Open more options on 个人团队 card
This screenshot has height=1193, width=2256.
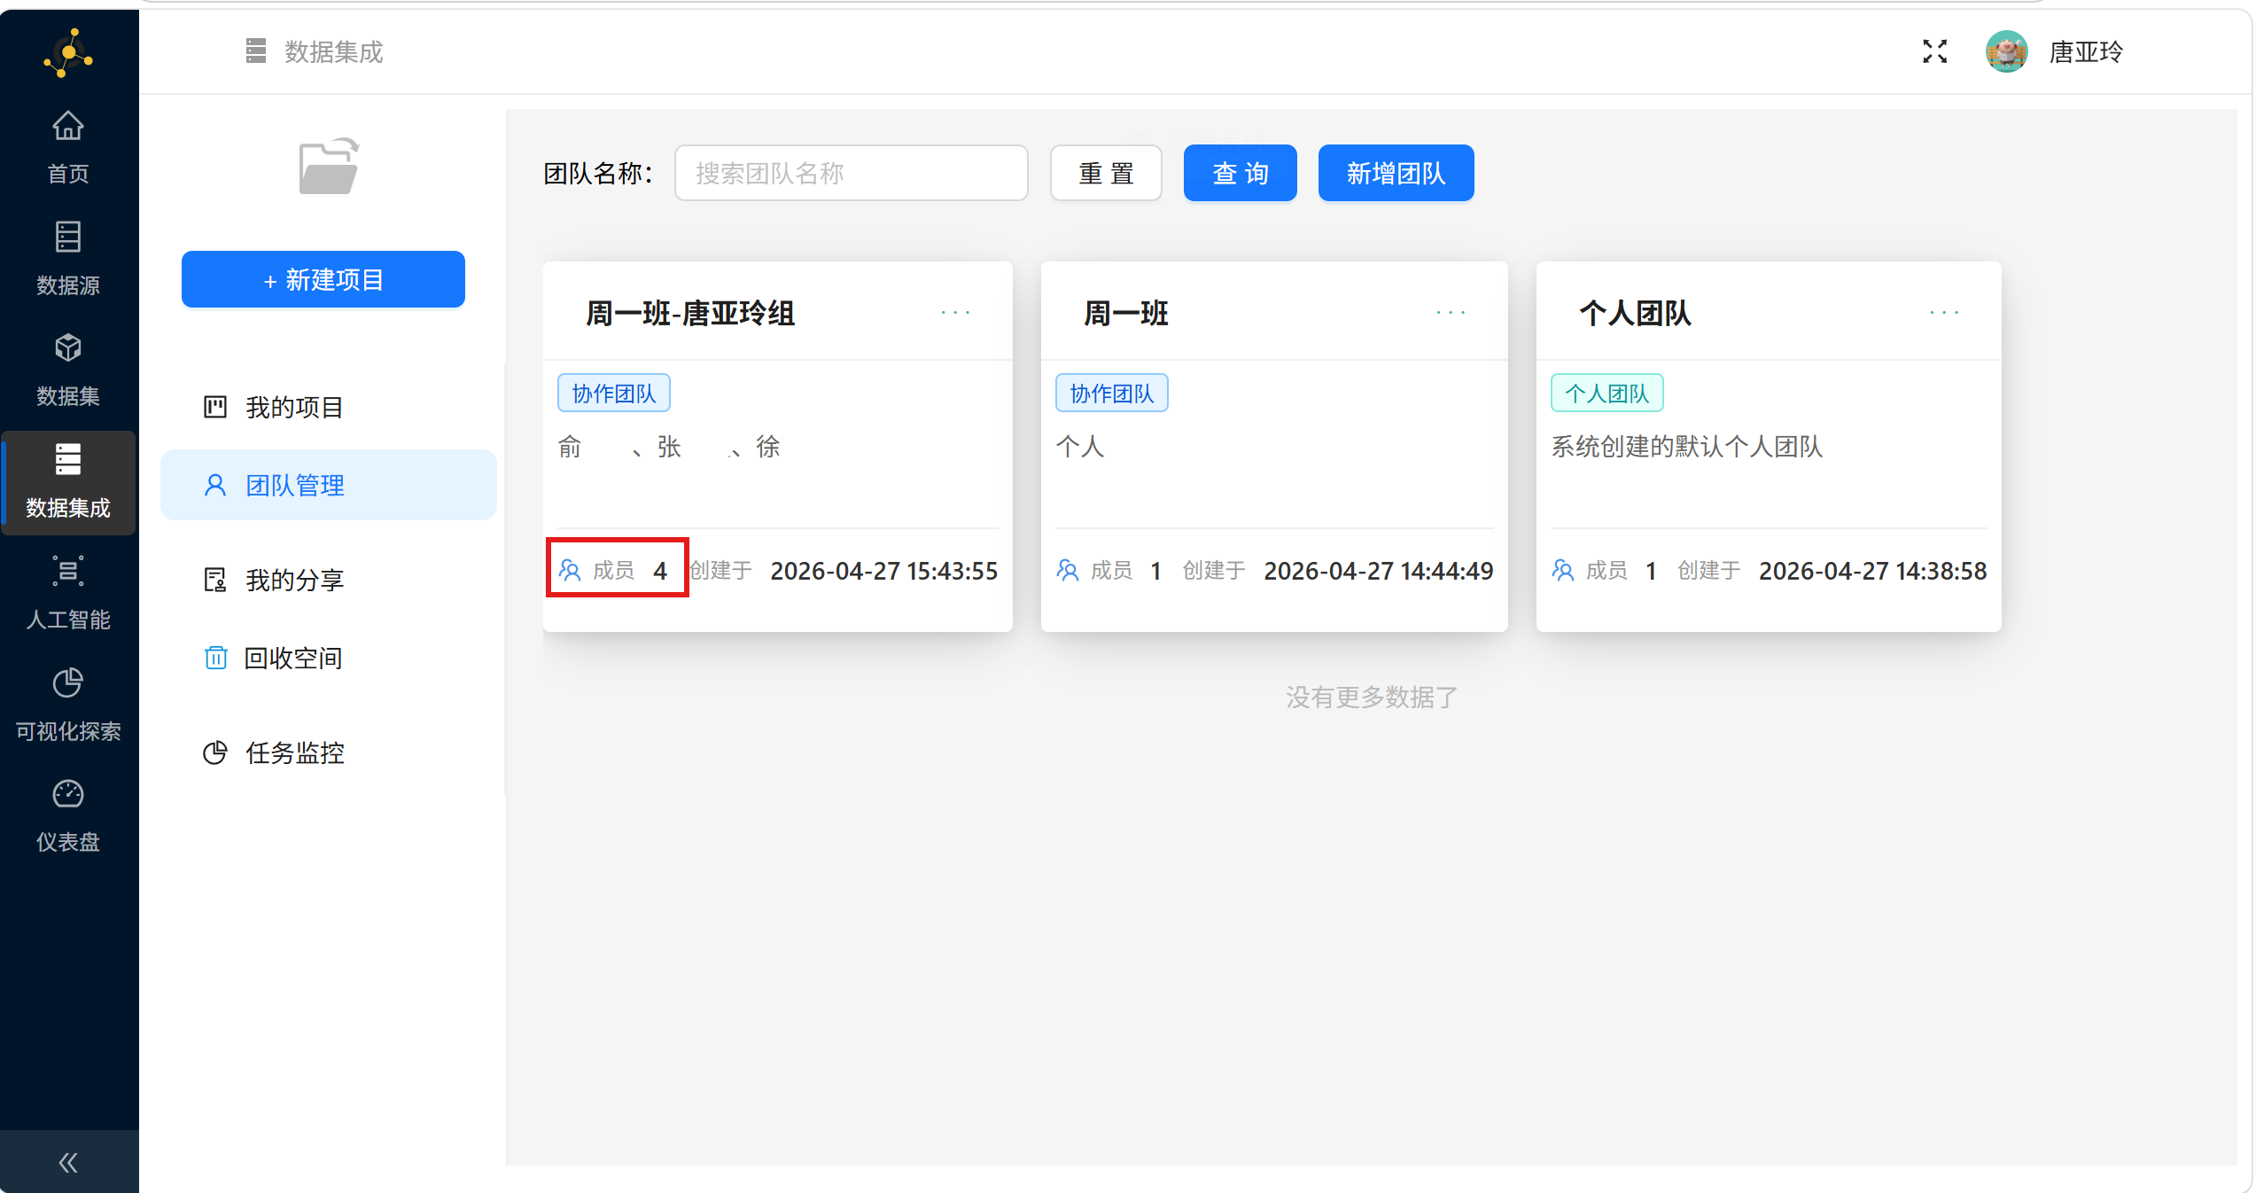point(1944,313)
